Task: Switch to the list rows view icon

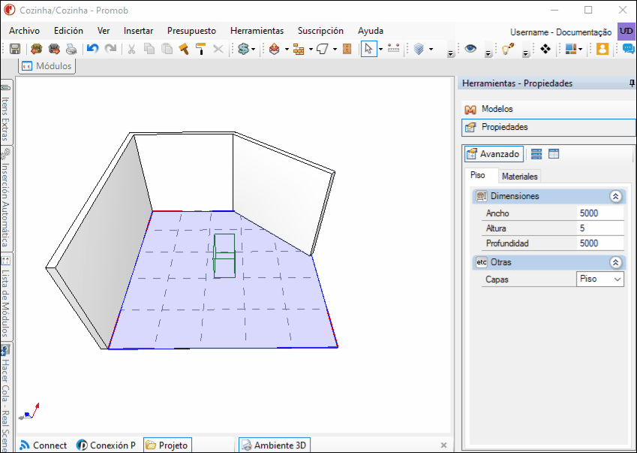Action: [x=536, y=154]
